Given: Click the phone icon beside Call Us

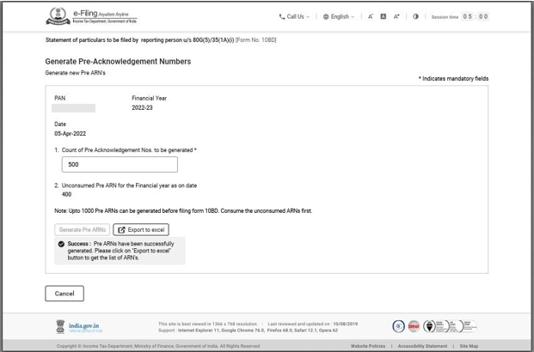Looking at the screenshot, I should pos(282,16).
